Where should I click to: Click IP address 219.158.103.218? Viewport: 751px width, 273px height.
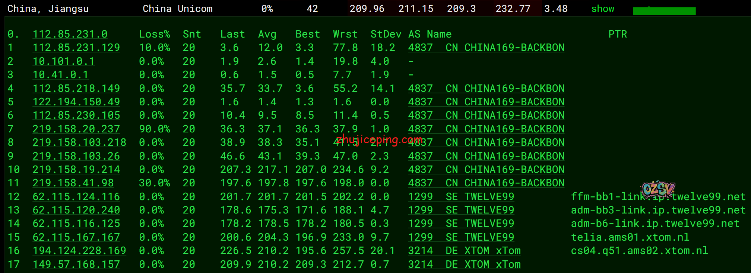click(79, 142)
